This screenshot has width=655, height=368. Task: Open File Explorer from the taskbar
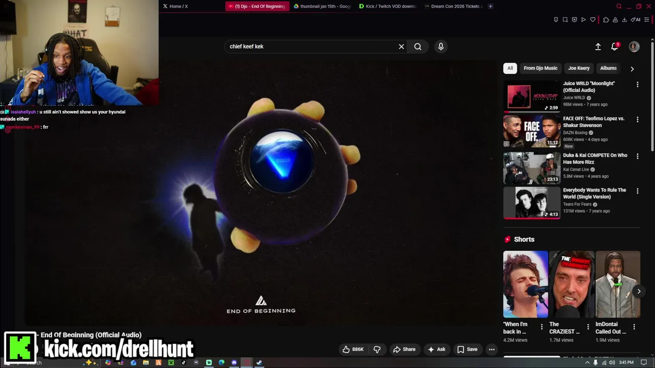[146, 363]
